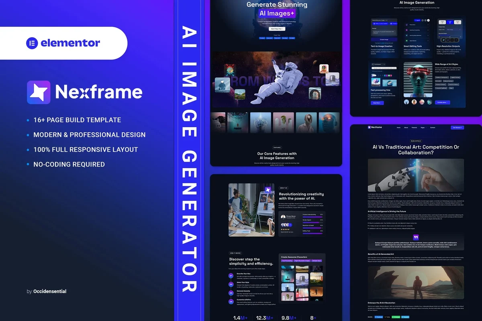Open the robot hand touching finger image
Image resolution: width=482 pixels, height=321 pixels.
tap(416, 175)
